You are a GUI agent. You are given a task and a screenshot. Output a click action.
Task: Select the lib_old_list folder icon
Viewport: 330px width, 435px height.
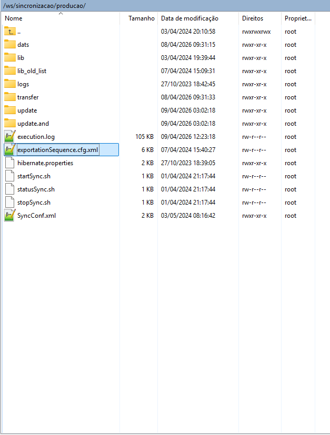pyautogui.click(x=10, y=70)
